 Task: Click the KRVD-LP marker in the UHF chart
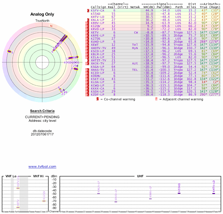coord(116,202)
